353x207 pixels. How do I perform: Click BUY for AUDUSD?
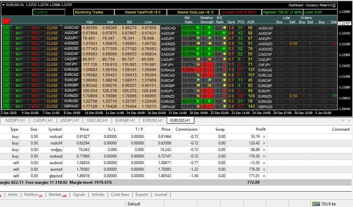19,49
